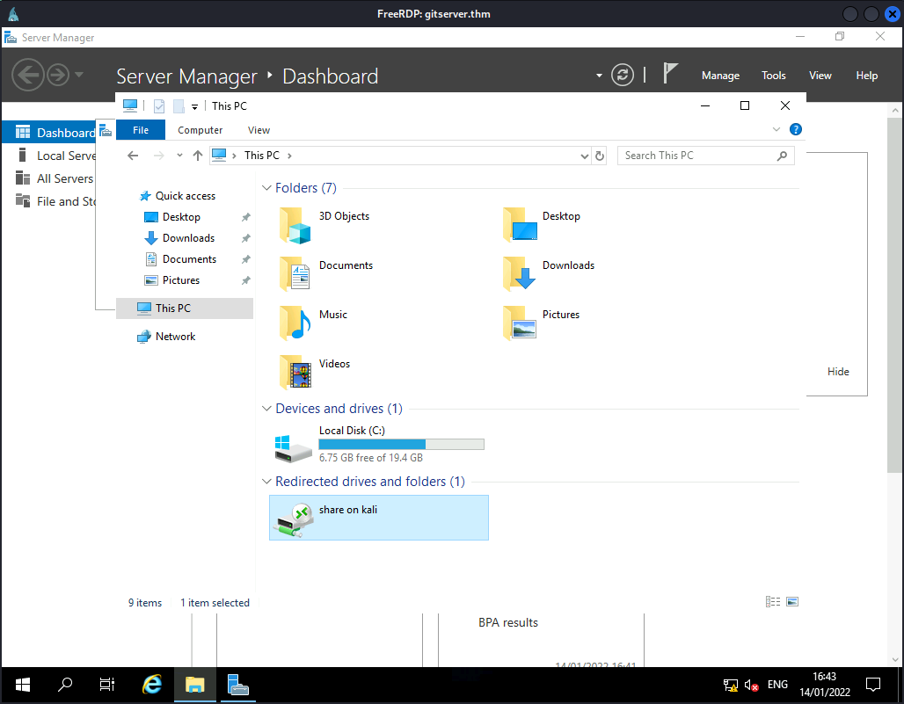Open the Videos folder
This screenshot has height=704, width=904.
(x=316, y=372)
